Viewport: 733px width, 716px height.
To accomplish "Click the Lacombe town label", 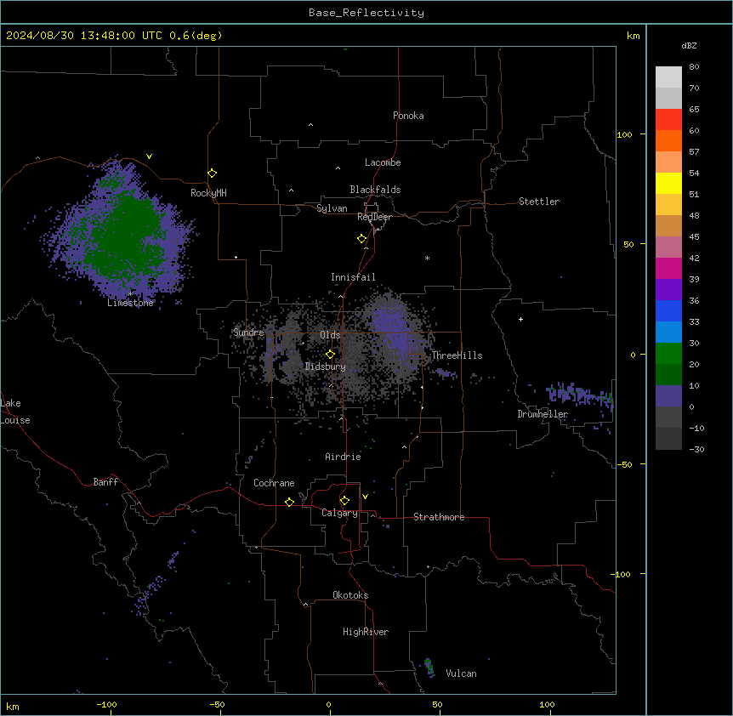I will pyautogui.click(x=383, y=162).
